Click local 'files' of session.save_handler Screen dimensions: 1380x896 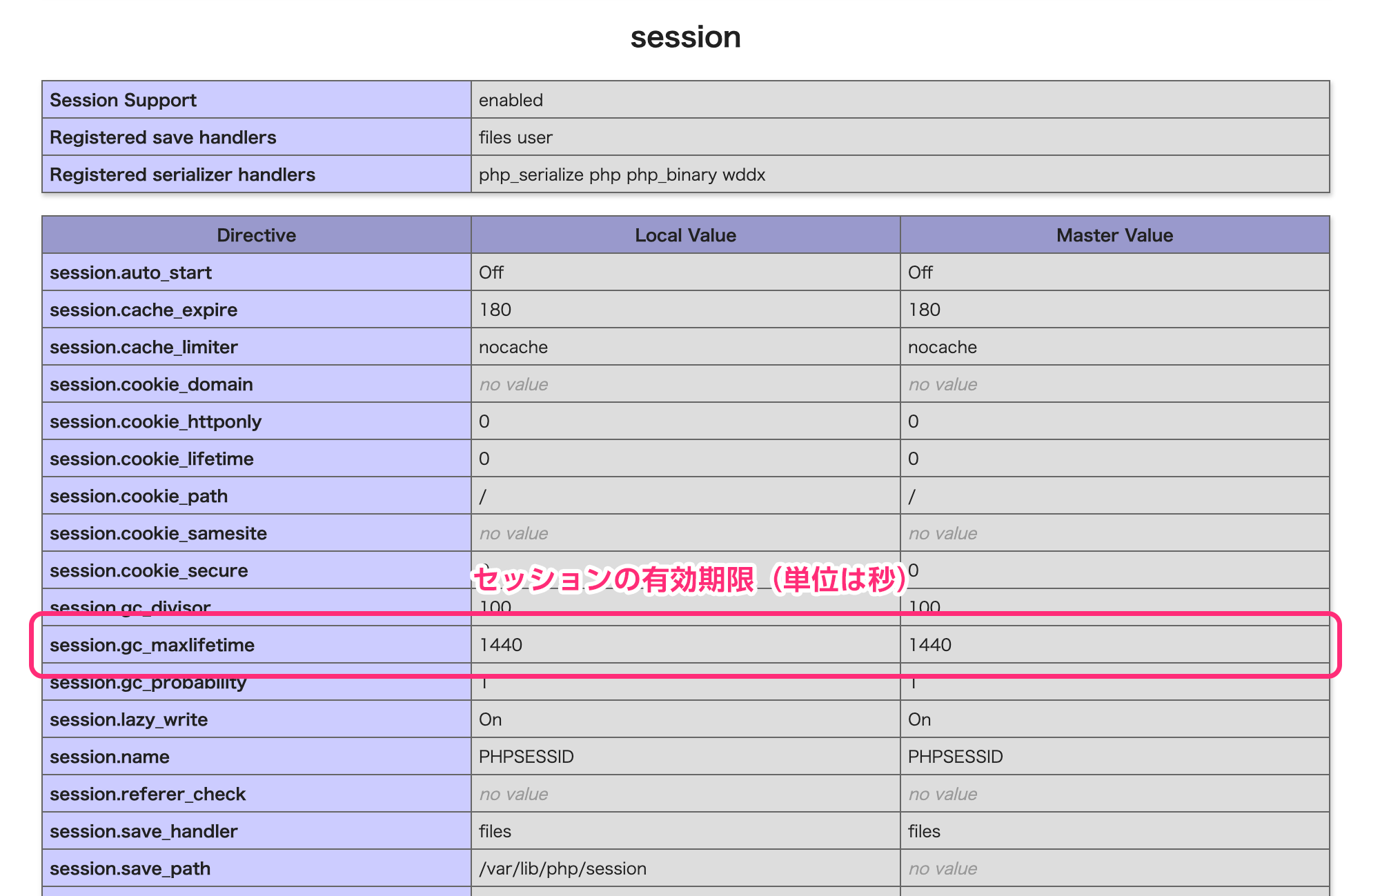tap(495, 831)
